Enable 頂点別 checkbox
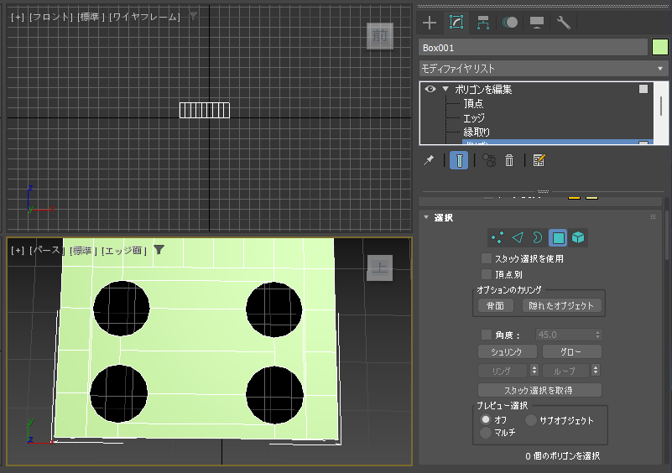Viewport: 672px width, 473px height. pos(486,274)
